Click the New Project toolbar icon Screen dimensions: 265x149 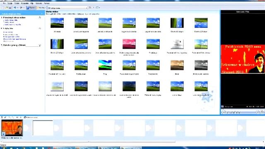[3, 8]
